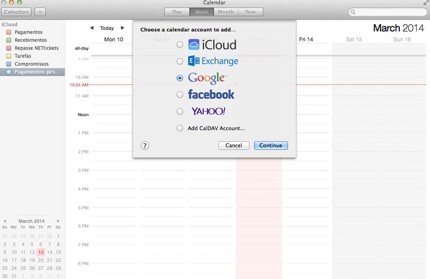Click the Google logo

(207, 78)
